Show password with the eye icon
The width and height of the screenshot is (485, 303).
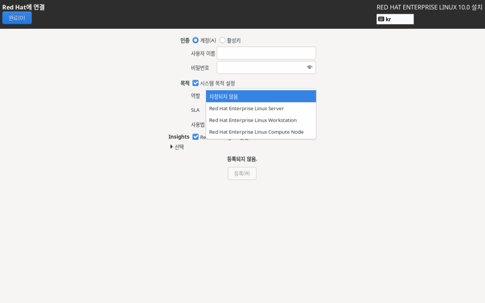[x=309, y=67]
